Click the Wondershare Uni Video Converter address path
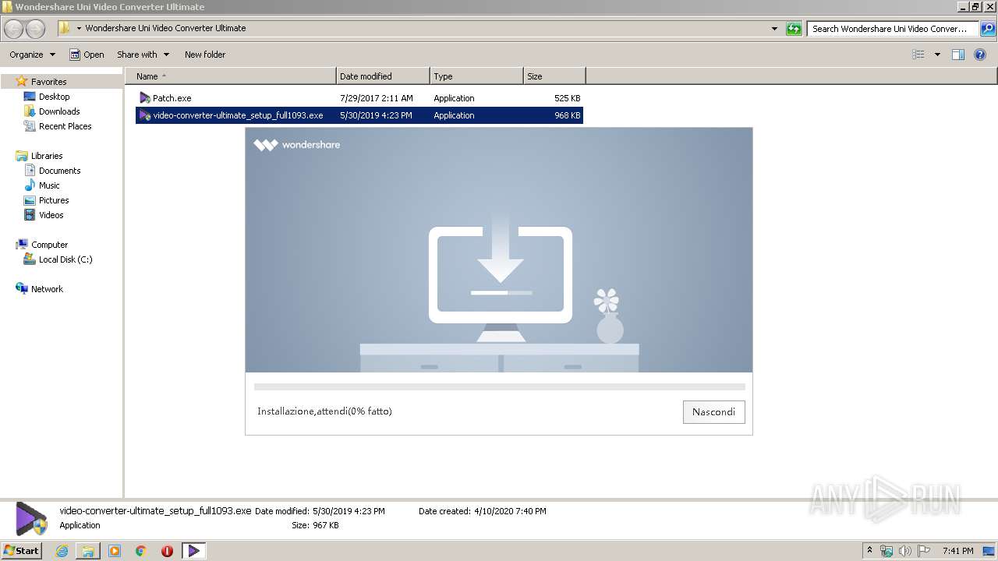This screenshot has height=561, width=998. pos(165,28)
